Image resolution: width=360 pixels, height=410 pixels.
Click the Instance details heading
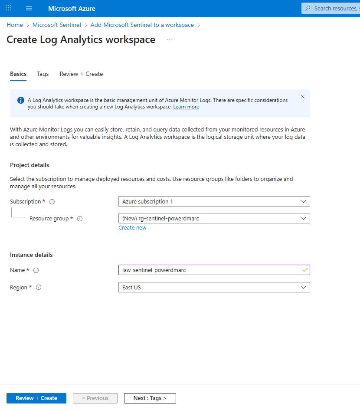tap(31, 255)
